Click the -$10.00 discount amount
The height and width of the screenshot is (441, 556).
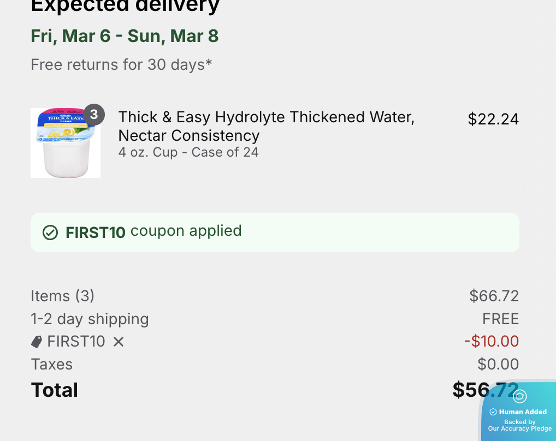click(492, 342)
